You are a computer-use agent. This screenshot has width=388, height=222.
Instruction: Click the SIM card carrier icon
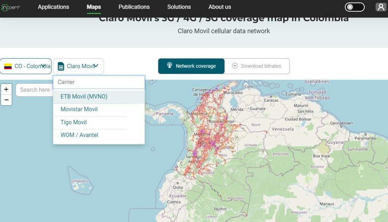pos(61,67)
